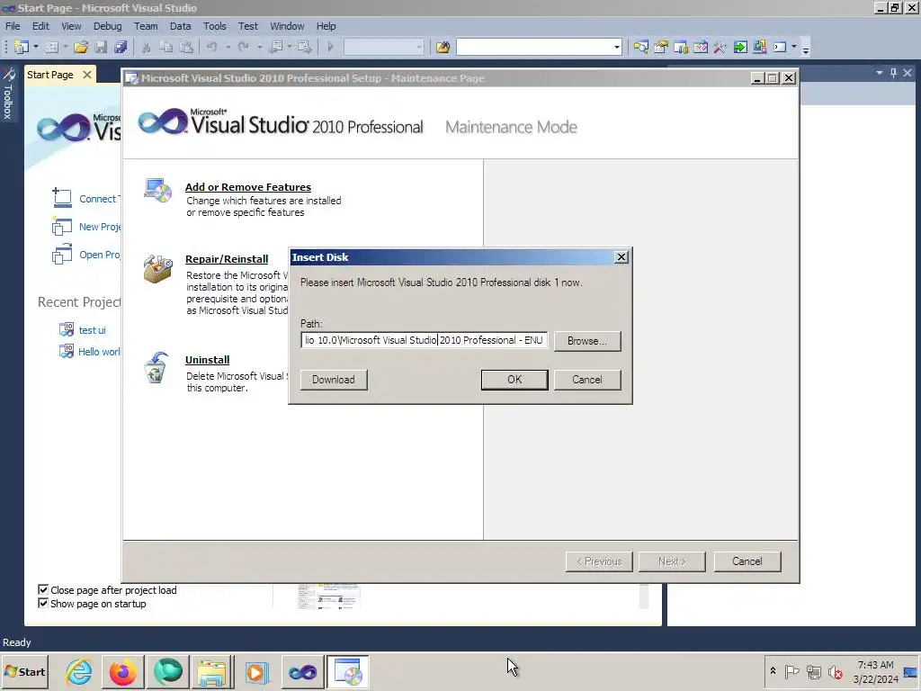Select the Start Page document tab
The image size is (921, 691).
click(x=50, y=75)
